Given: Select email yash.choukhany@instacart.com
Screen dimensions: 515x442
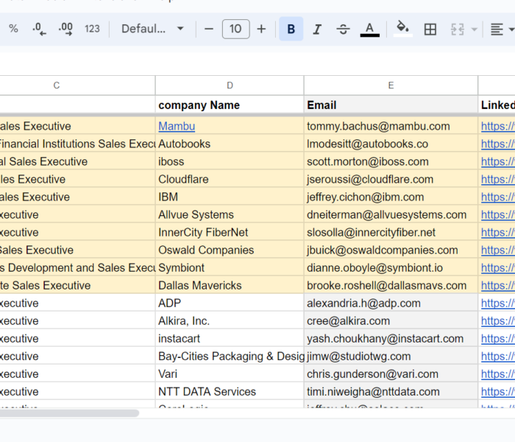Looking at the screenshot, I should point(391,339).
